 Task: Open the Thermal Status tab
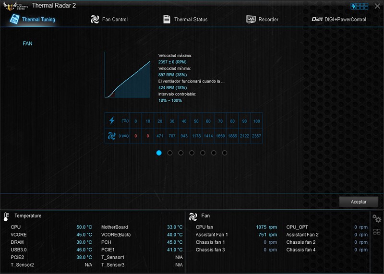[185, 19]
